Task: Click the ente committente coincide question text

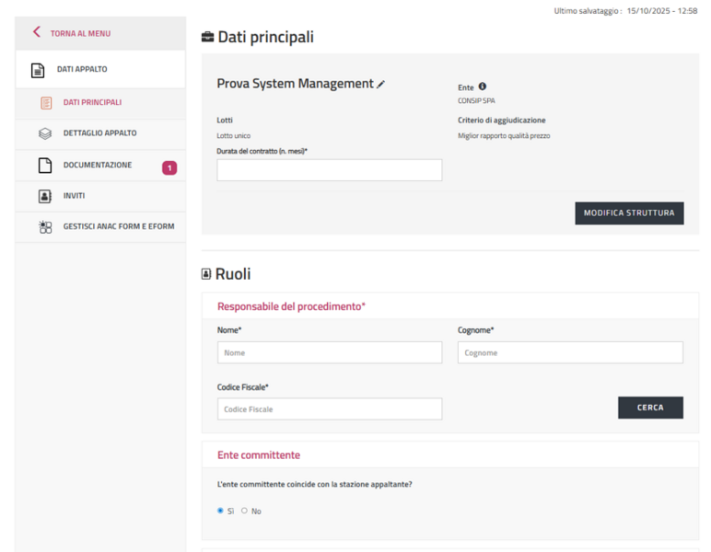Action: pos(314,484)
